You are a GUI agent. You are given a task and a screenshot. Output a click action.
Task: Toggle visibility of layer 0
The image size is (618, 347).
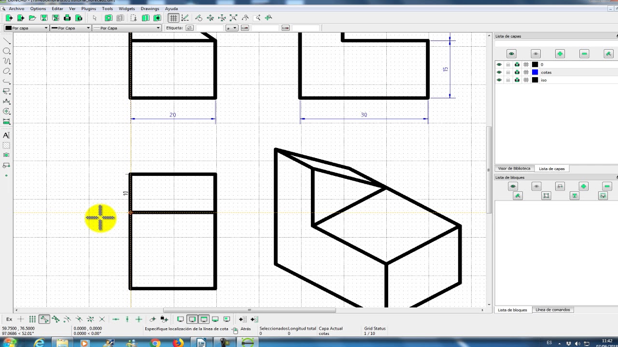[499, 65]
